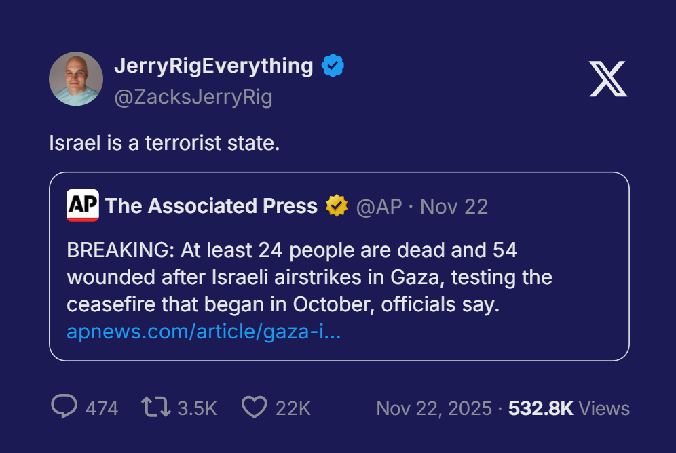The height and width of the screenshot is (453, 676).
Task: Click the 22K likes count
Action: click(293, 408)
